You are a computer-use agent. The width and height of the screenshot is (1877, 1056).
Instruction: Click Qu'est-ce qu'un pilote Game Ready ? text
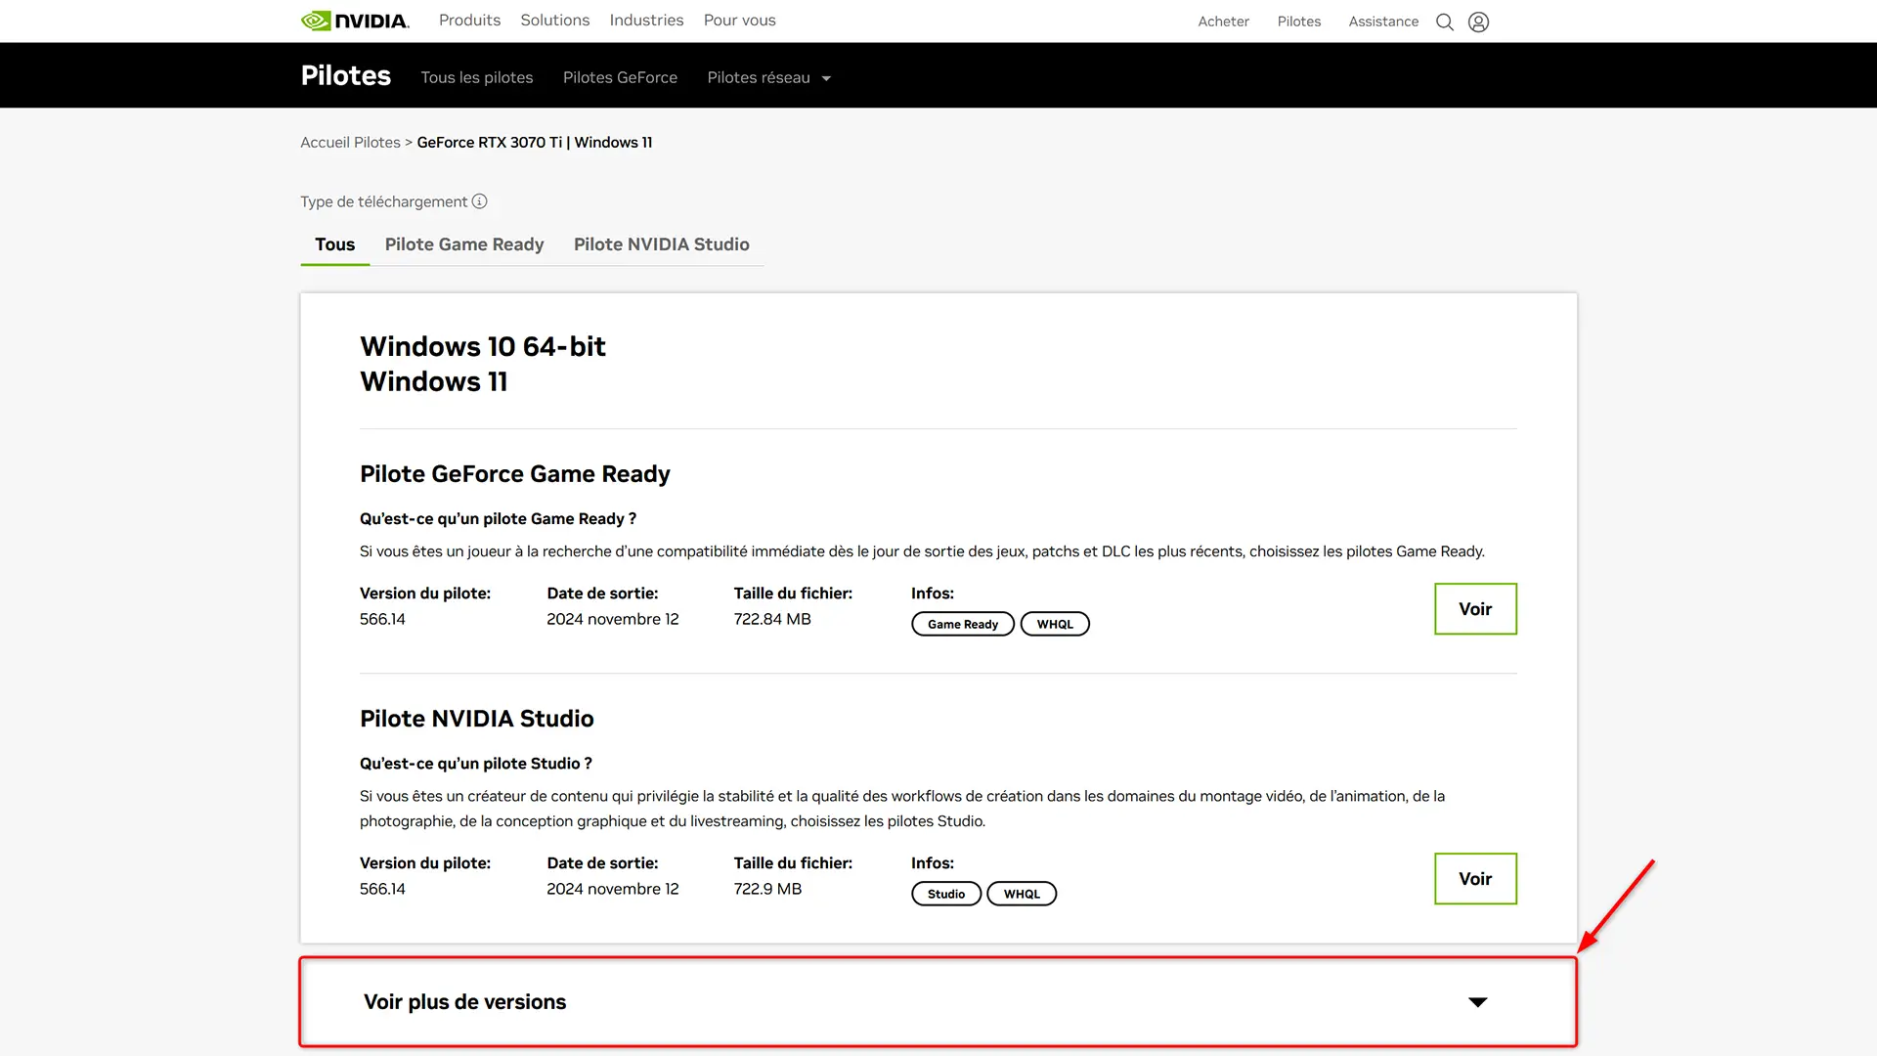[x=498, y=519]
